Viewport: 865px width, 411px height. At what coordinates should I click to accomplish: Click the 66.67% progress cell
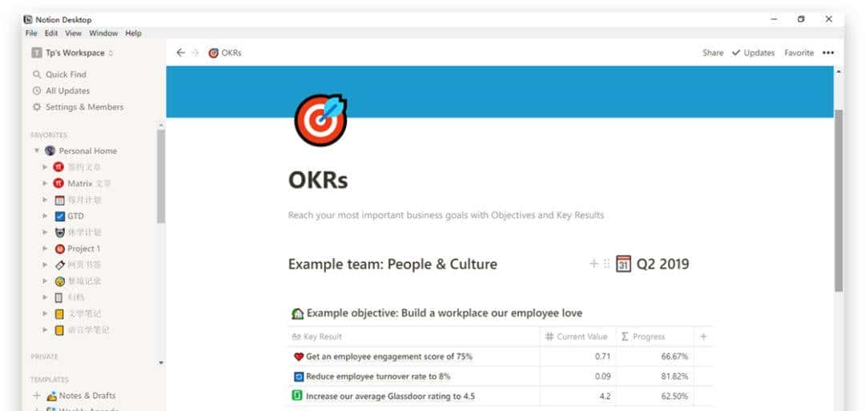click(655, 357)
